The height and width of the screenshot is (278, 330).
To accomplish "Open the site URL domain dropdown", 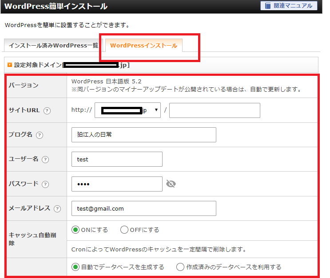I will click(x=128, y=110).
